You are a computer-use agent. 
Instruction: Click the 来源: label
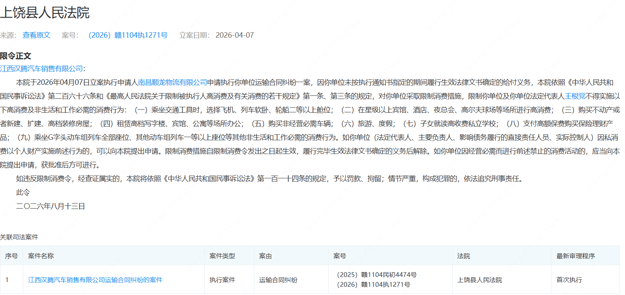tap(8, 35)
